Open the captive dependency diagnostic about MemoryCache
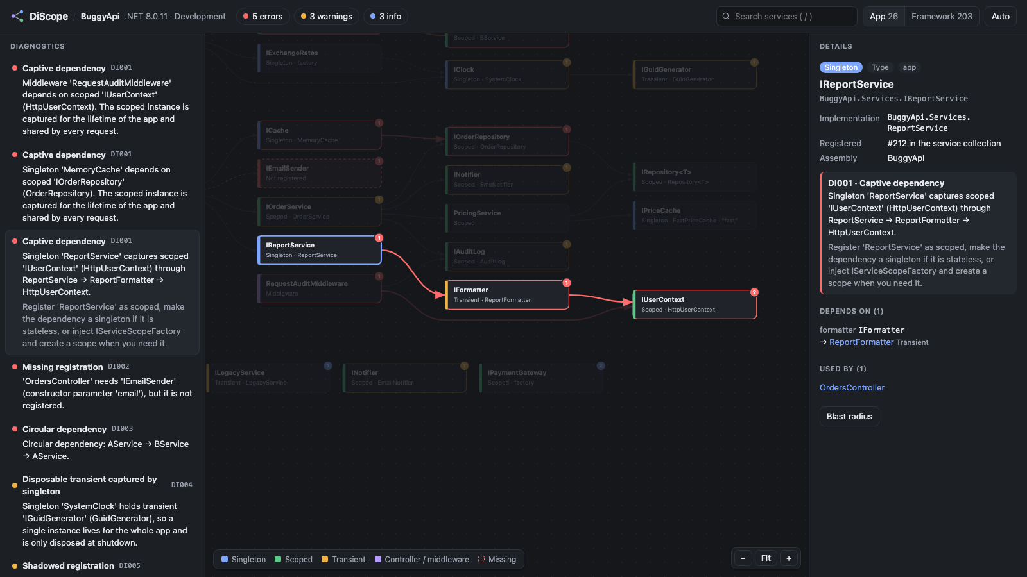The width and height of the screenshot is (1027, 577). click(x=102, y=187)
